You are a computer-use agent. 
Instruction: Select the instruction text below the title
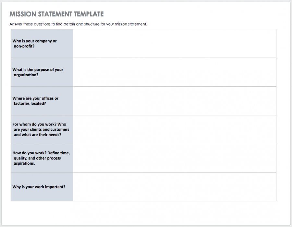[78, 24]
